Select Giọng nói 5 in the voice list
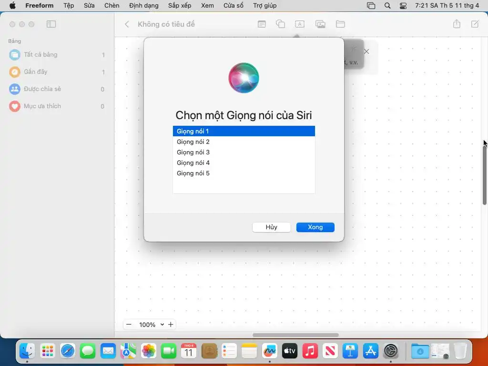The image size is (488, 366). (244, 173)
